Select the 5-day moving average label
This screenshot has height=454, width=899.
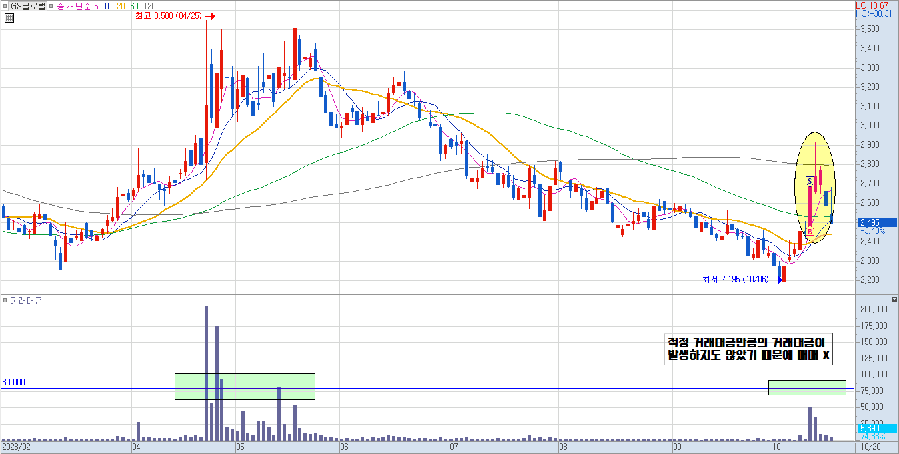pyautogui.click(x=97, y=6)
